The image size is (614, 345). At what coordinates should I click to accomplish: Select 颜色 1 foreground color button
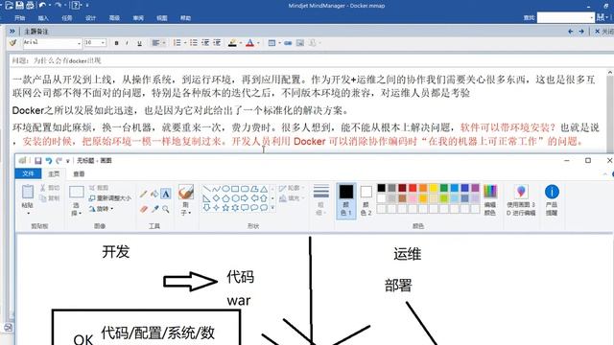(346, 200)
